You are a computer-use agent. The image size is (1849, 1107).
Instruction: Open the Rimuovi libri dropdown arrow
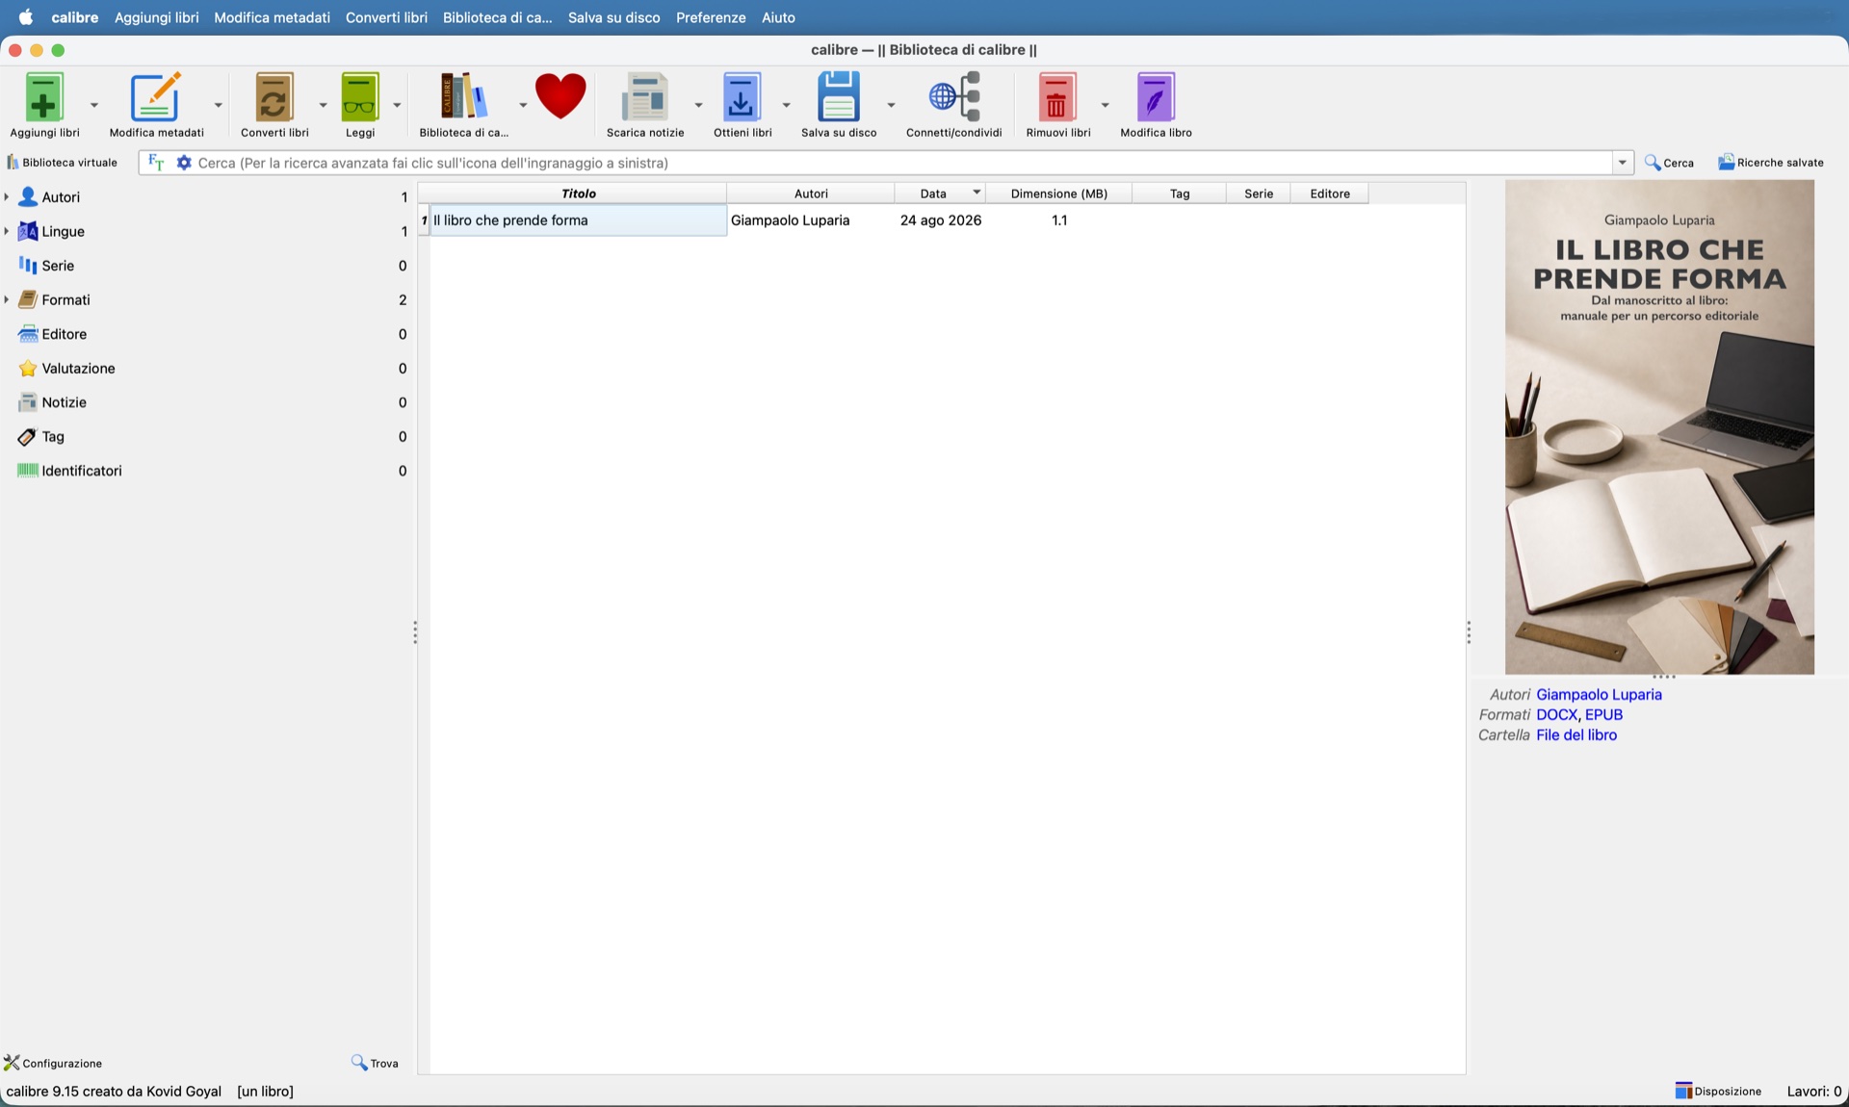pyautogui.click(x=1105, y=104)
